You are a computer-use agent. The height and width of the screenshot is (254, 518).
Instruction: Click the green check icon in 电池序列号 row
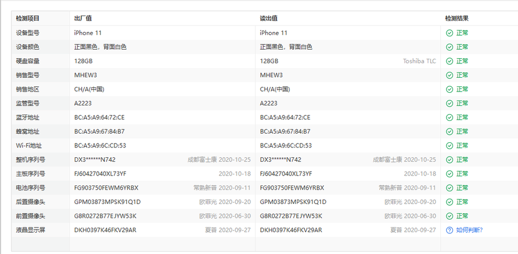tap(450, 188)
